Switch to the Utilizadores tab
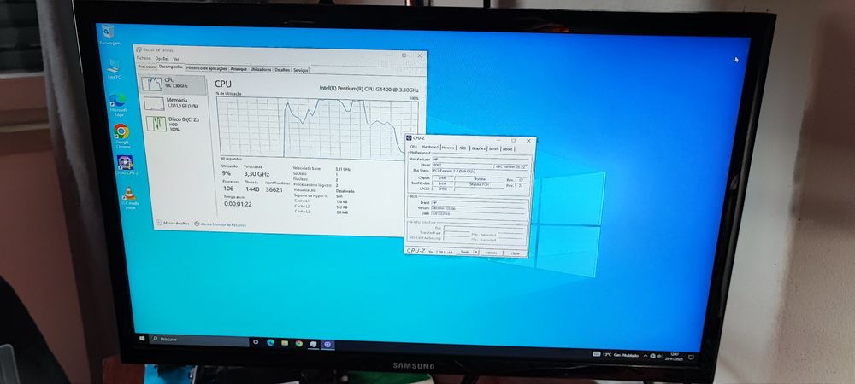Screen dimensions: 855x384 (261, 70)
